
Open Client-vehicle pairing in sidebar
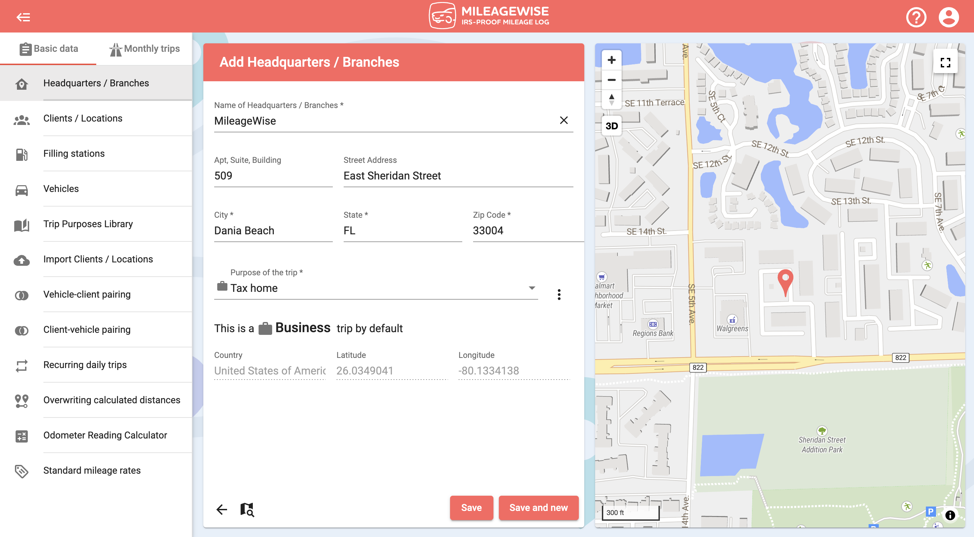(x=96, y=329)
